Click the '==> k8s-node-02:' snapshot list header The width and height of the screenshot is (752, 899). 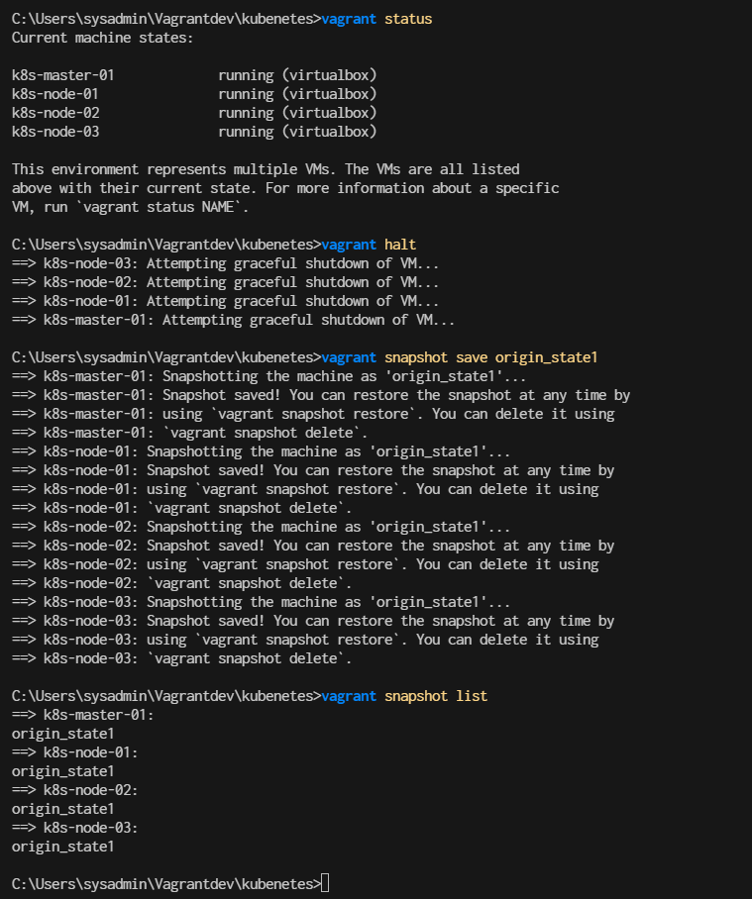pos(74,790)
